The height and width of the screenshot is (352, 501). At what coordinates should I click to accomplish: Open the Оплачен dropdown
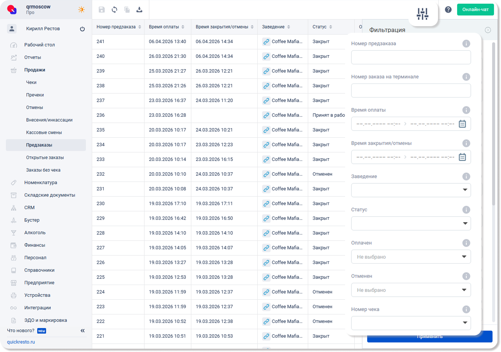[x=464, y=257]
